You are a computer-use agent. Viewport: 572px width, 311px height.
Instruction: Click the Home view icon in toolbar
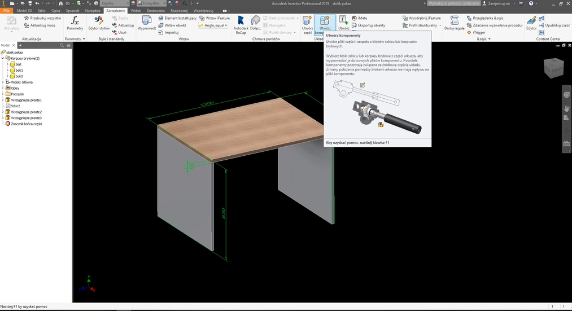coord(60,3)
